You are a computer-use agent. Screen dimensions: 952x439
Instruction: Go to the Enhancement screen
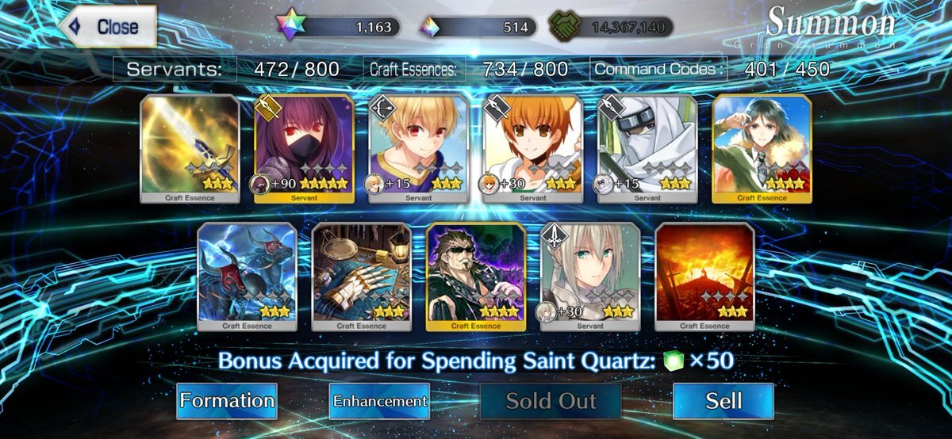tap(380, 401)
